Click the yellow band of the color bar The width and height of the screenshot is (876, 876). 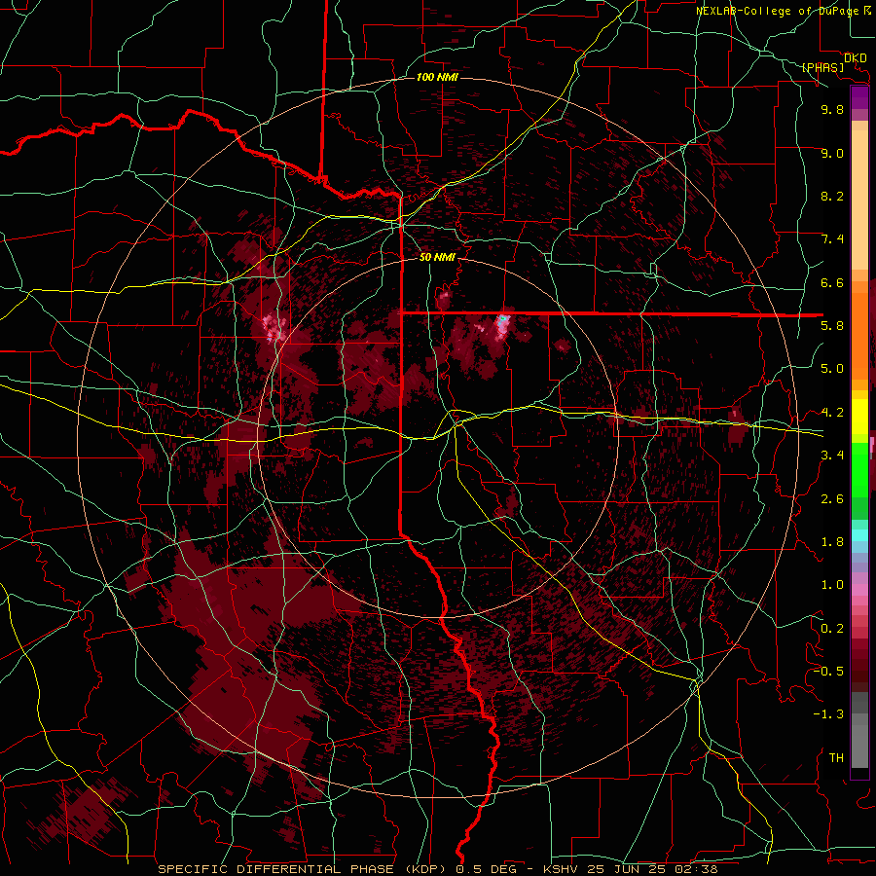[859, 417]
